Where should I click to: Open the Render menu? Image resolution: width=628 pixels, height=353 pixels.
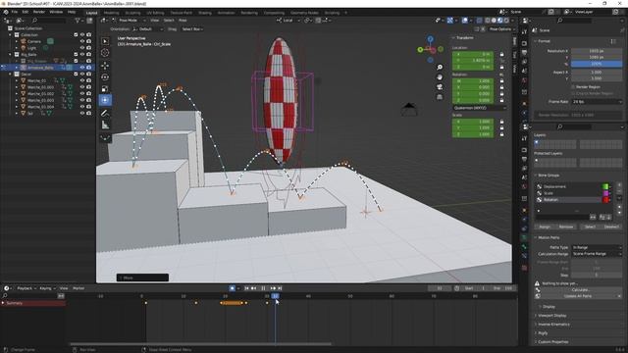39,12
